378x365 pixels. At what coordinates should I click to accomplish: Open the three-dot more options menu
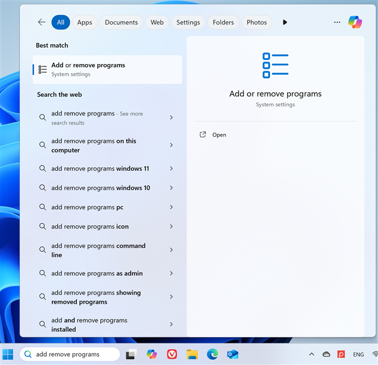[x=337, y=22]
